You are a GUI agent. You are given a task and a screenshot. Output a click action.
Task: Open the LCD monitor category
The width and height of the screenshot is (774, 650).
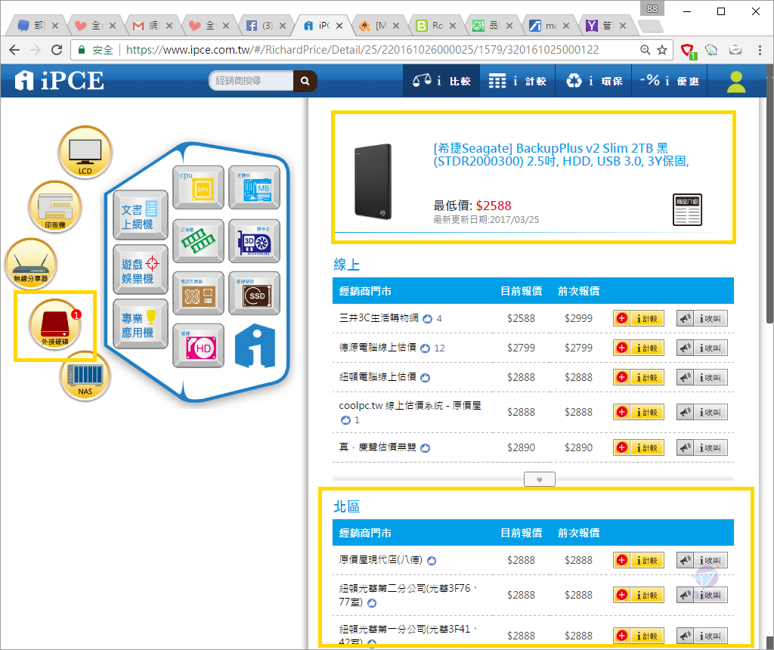click(x=85, y=152)
